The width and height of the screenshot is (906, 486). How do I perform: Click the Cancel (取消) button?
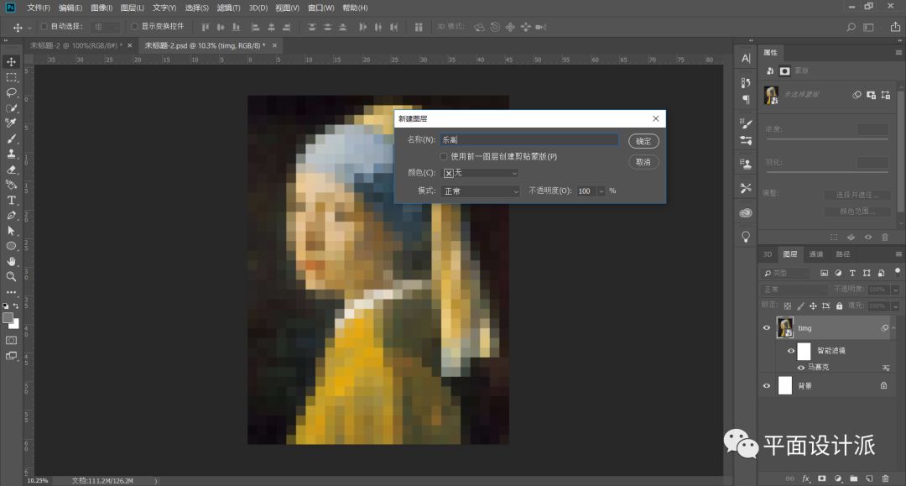643,162
